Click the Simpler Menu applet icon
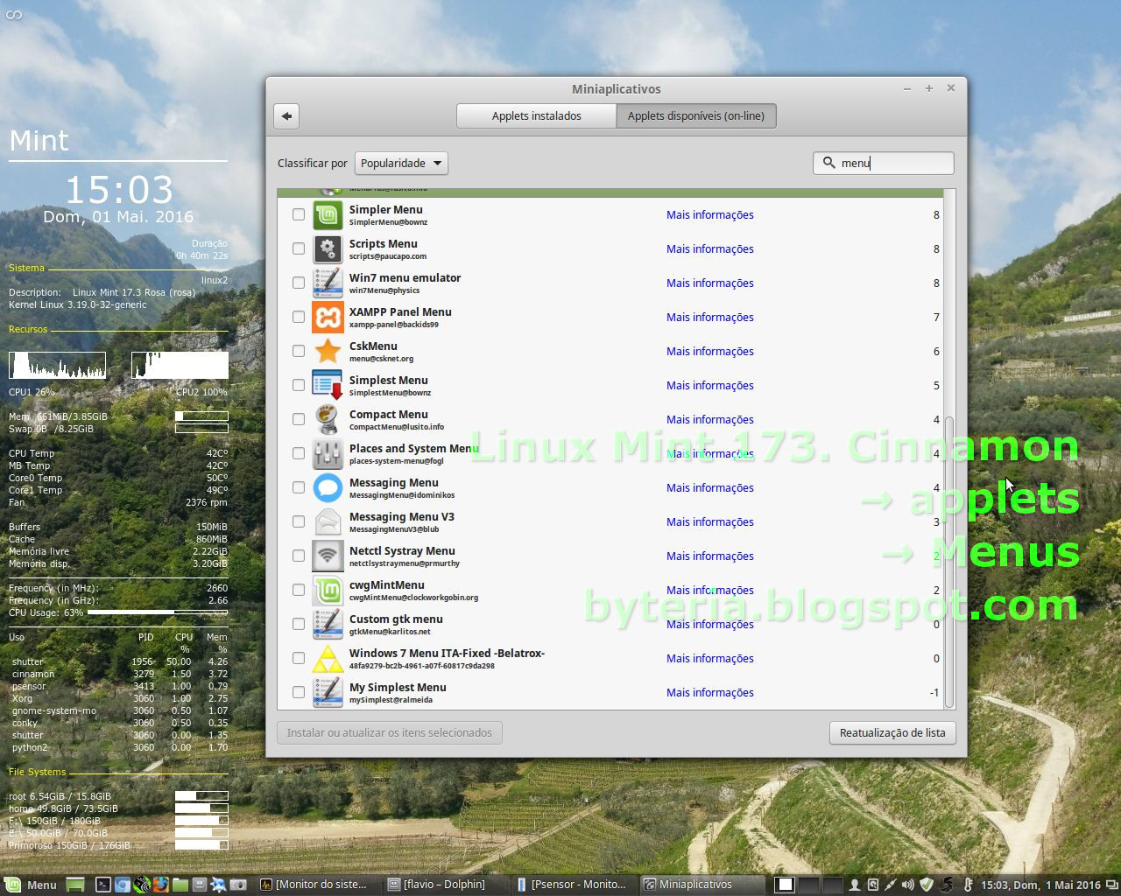Viewport: 1121px width, 896px height. click(x=328, y=214)
